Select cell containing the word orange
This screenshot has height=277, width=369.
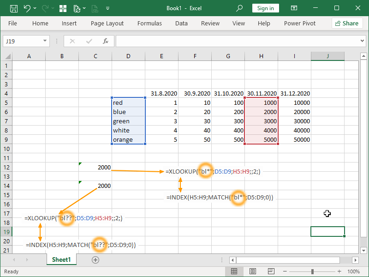pos(128,139)
